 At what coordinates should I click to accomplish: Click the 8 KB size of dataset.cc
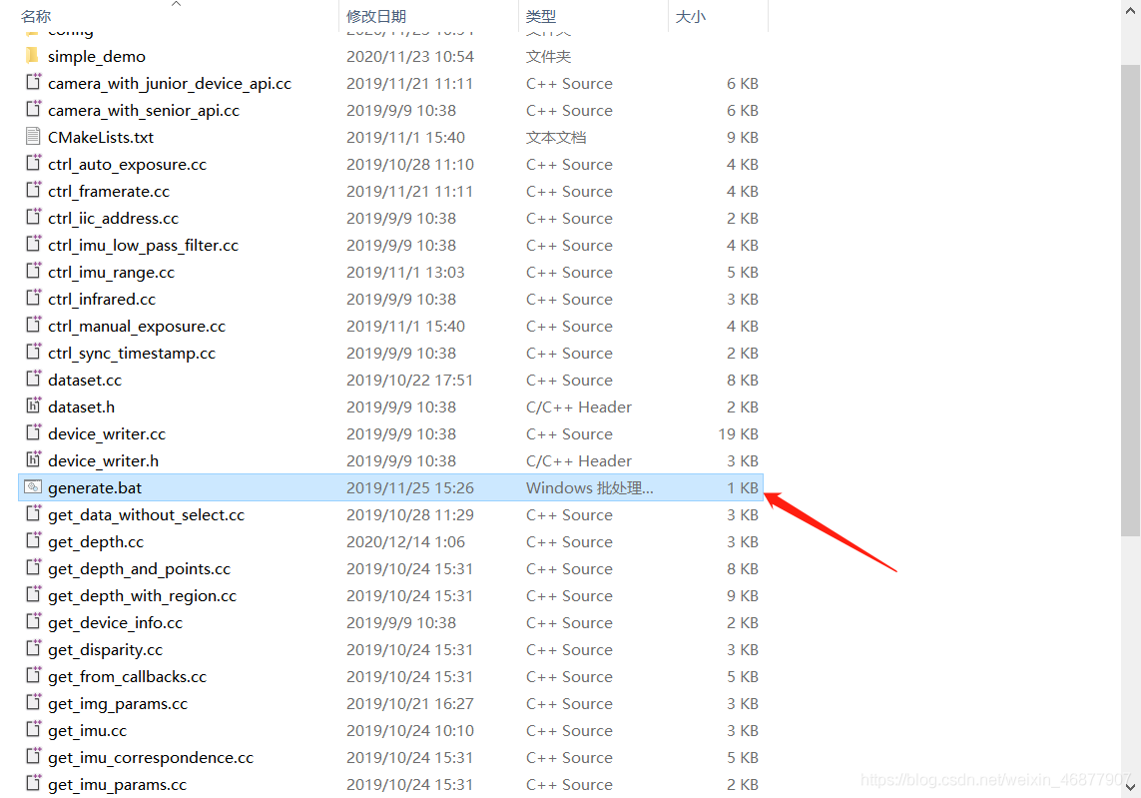pyautogui.click(x=743, y=381)
